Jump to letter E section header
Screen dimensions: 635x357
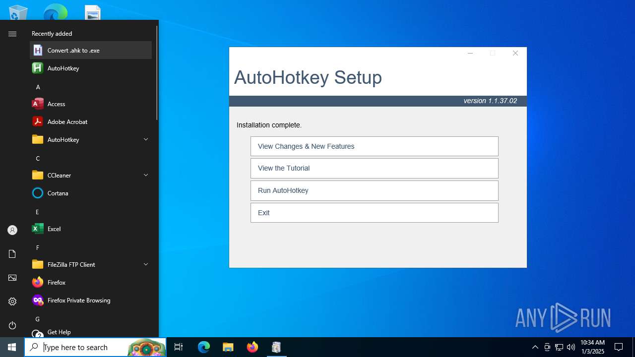pyautogui.click(x=38, y=212)
